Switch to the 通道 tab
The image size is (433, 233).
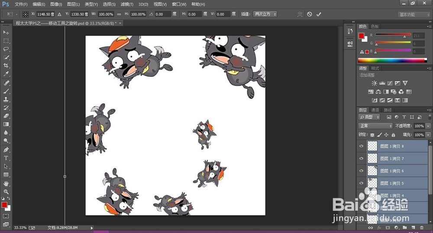(375, 110)
